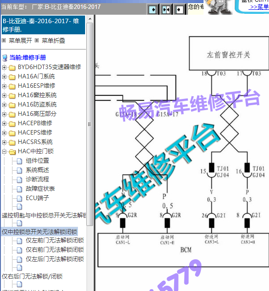Click the split-panels center toolbar button
The image size is (269, 291).
166,9
